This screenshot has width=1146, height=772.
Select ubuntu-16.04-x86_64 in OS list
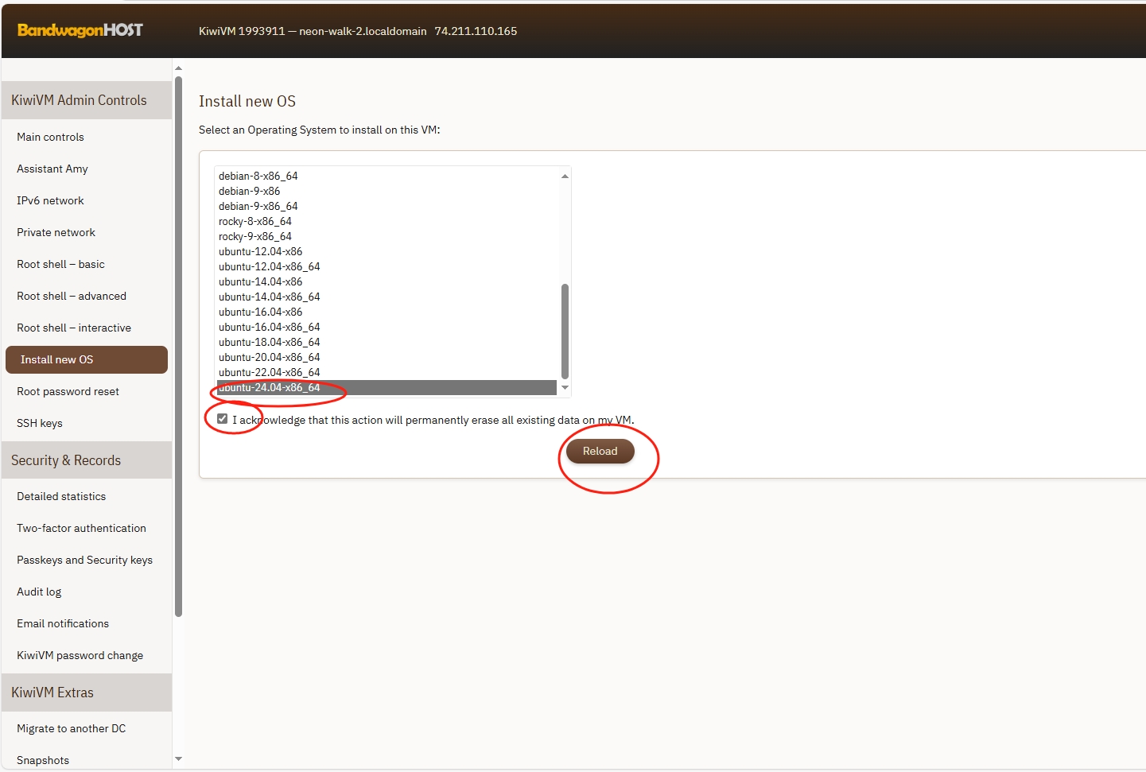coord(387,327)
